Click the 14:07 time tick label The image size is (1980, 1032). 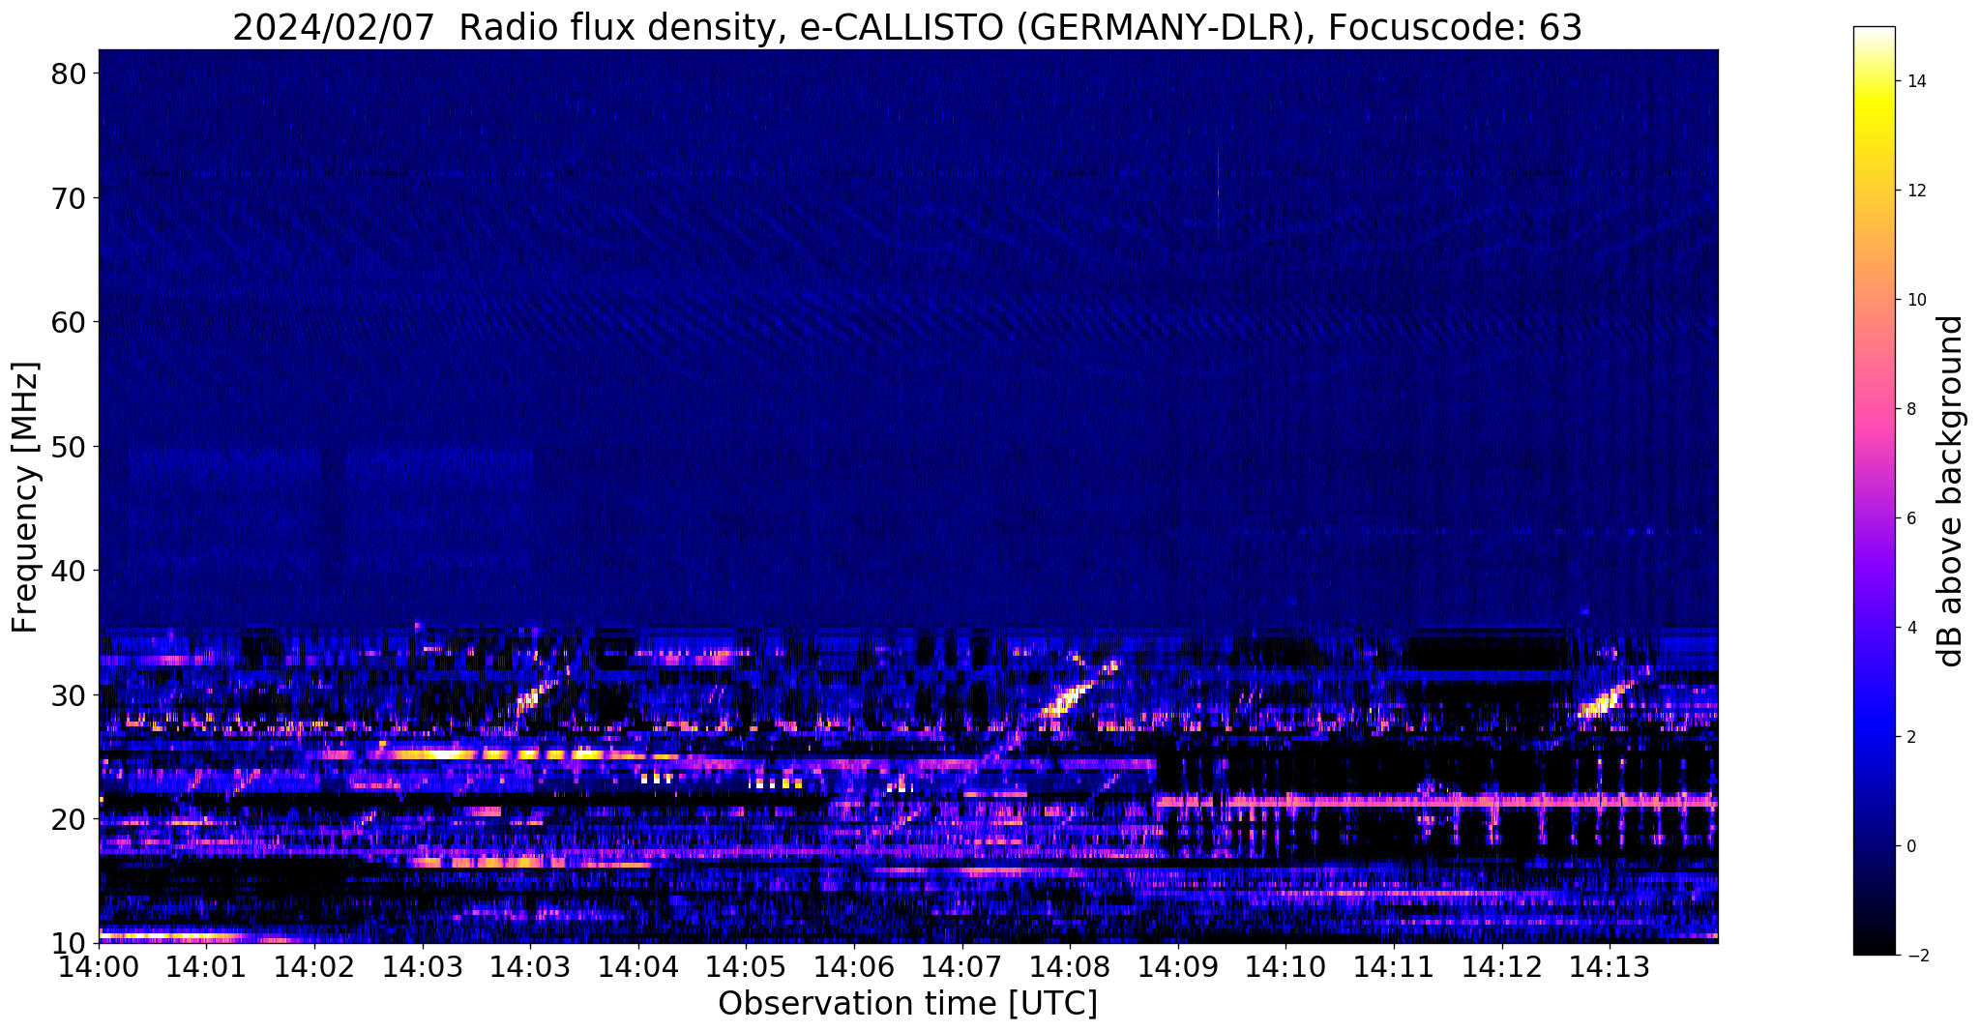(961, 967)
